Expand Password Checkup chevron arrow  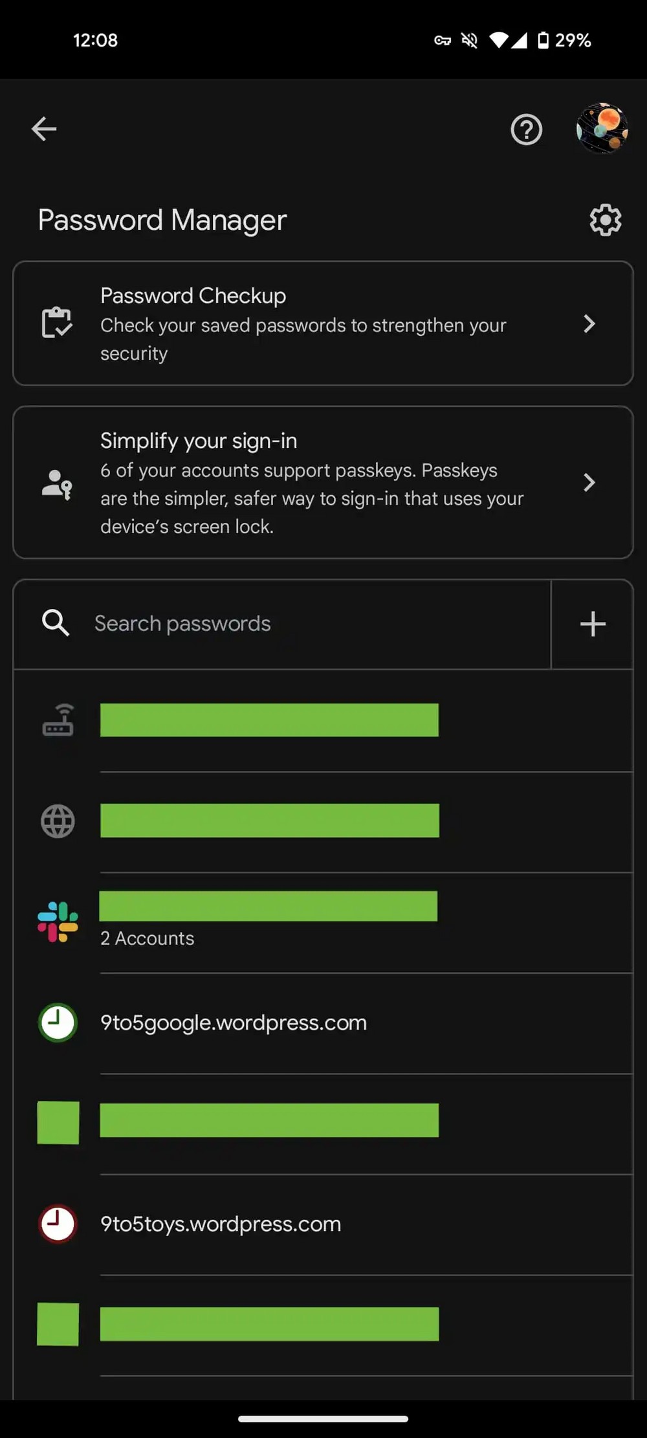point(589,324)
